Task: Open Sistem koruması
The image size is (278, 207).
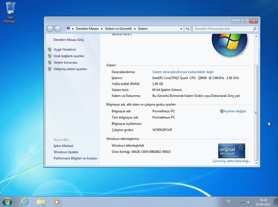Action: point(65,63)
